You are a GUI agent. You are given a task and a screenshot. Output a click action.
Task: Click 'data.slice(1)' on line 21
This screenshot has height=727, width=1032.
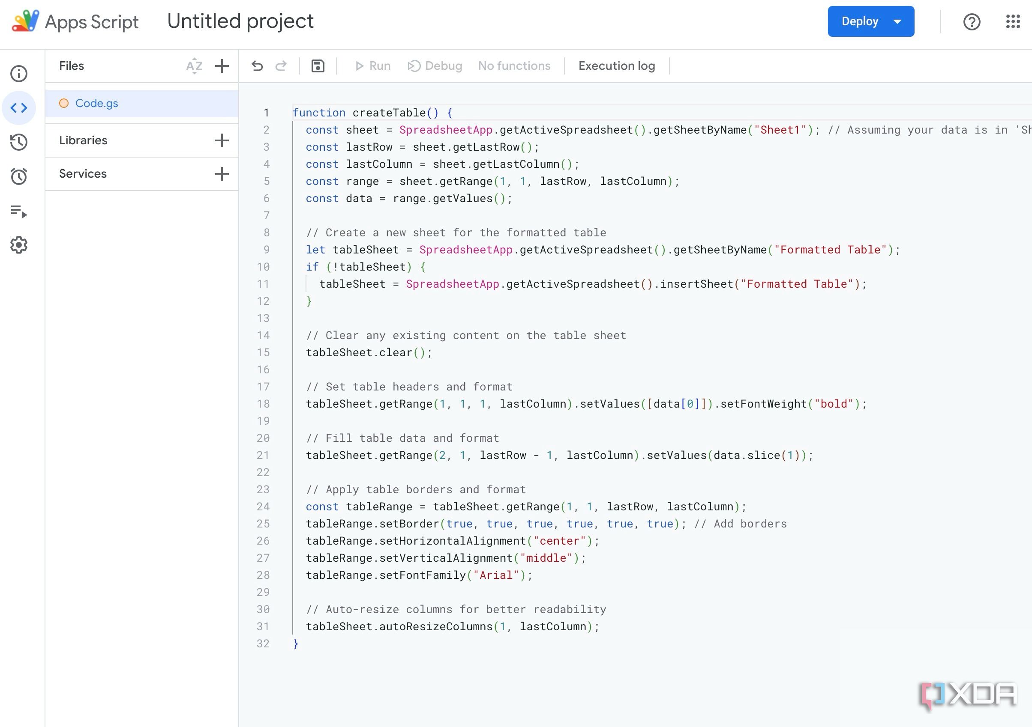[x=756, y=455]
